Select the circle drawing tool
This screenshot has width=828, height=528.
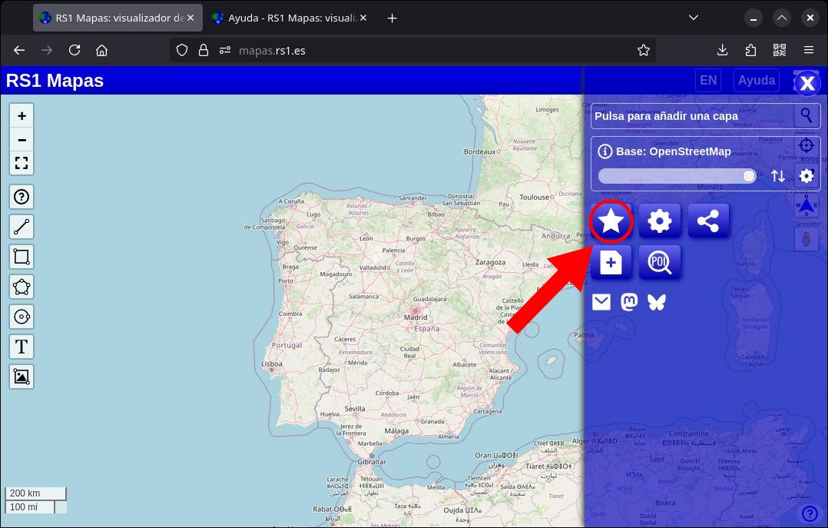pos(22,317)
